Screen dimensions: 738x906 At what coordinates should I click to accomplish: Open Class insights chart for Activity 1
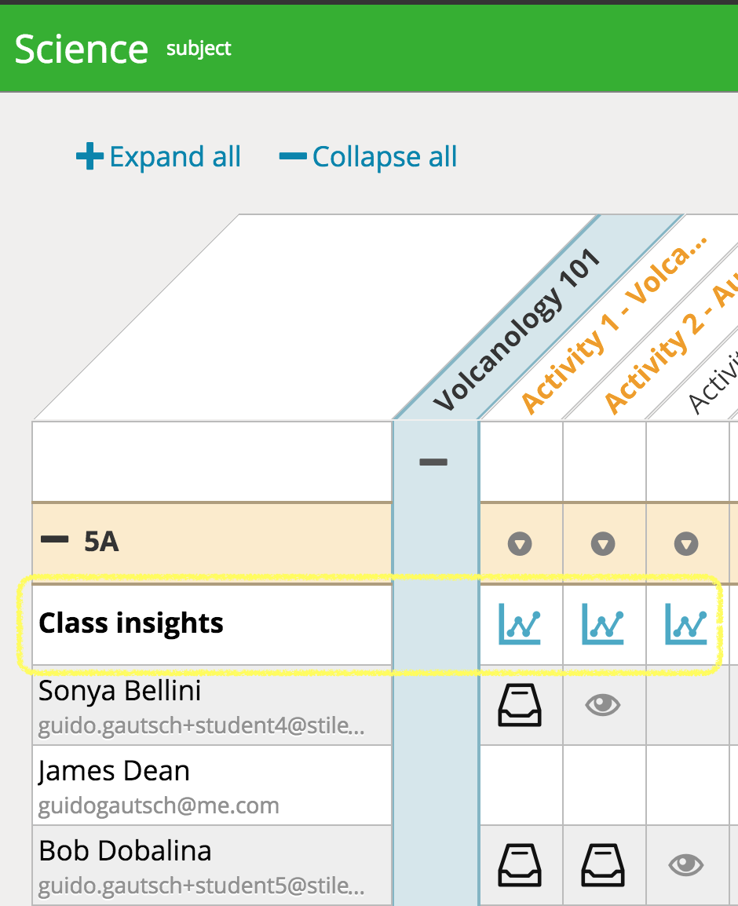pyautogui.click(x=520, y=624)
